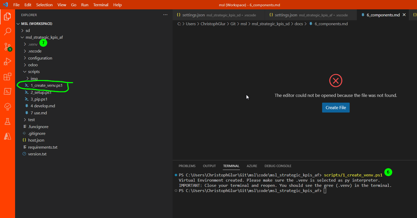Screen dimensions: 417x218
Task: Collapse the scripts folder
Action: (25, 72)
